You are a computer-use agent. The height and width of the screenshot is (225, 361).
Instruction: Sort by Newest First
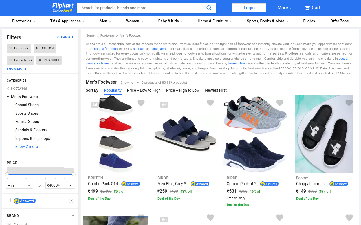pos(216,90)
